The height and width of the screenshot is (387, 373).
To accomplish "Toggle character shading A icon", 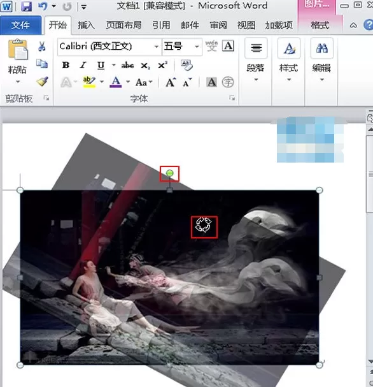I will (x=211, y=82).
